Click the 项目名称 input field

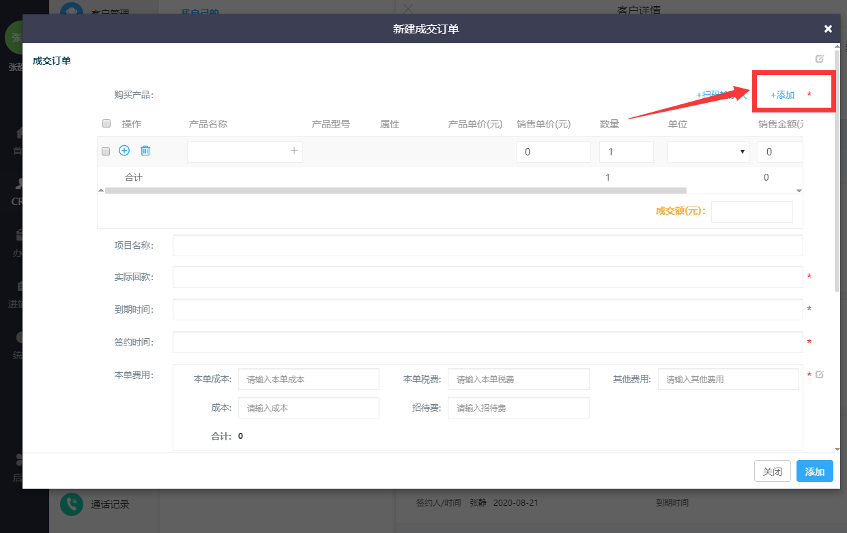(488, 245)
